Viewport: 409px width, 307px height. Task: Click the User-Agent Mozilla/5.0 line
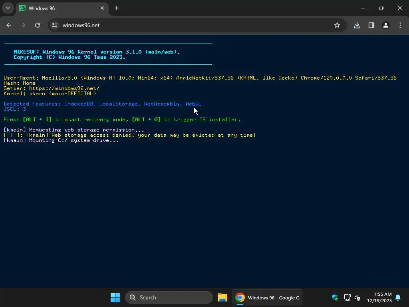tap(200, 78)
